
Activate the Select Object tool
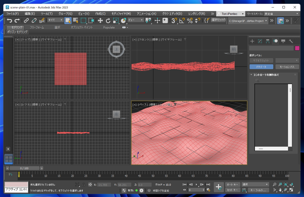click(x=68, y=20)
